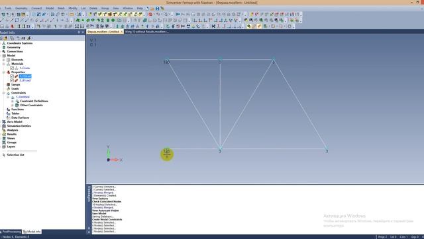
Task: Click the yellow-highlighted magnifier toolbar icon
Action: tap(249, 27)
